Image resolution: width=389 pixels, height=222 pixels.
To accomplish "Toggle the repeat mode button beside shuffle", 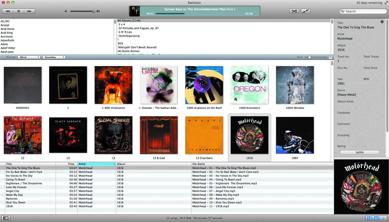I will pyautogui.click(x=305, y=11).
